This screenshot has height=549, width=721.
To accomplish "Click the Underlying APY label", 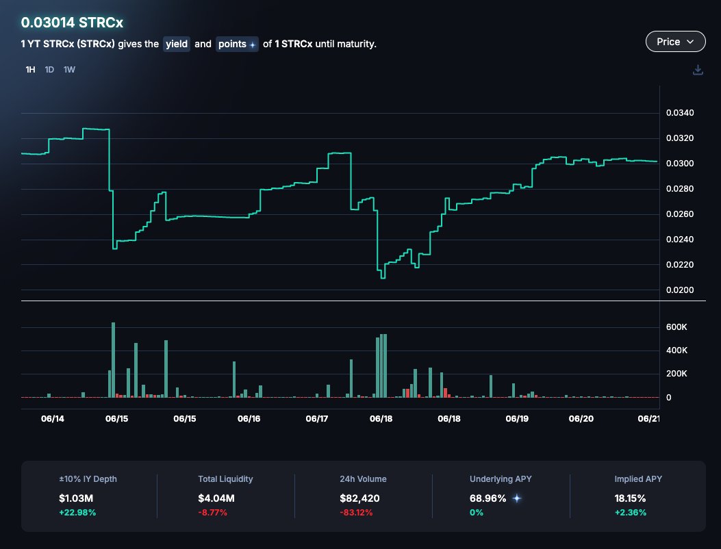I will pos(501,479).
